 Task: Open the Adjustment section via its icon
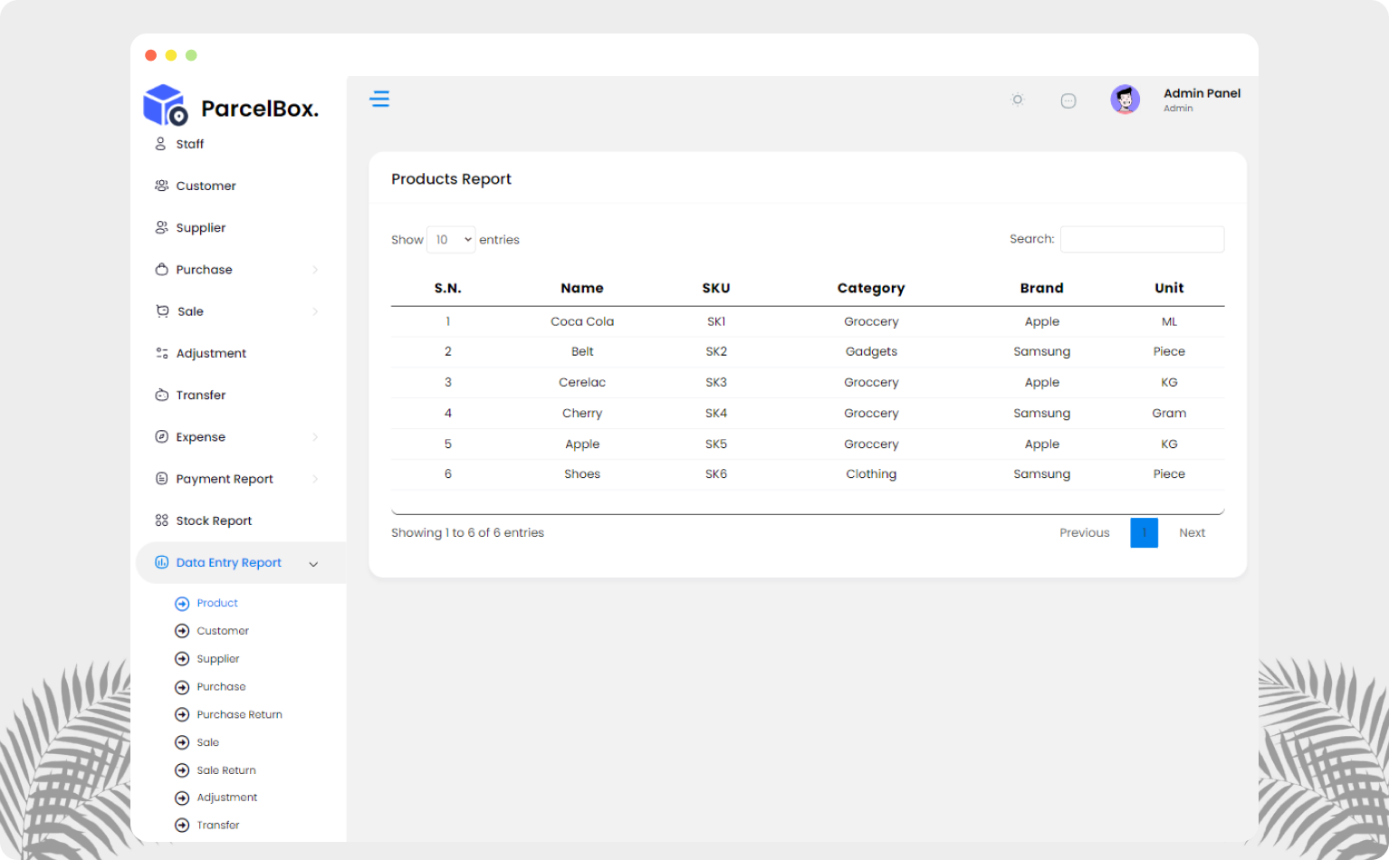(x=161, y=353)
